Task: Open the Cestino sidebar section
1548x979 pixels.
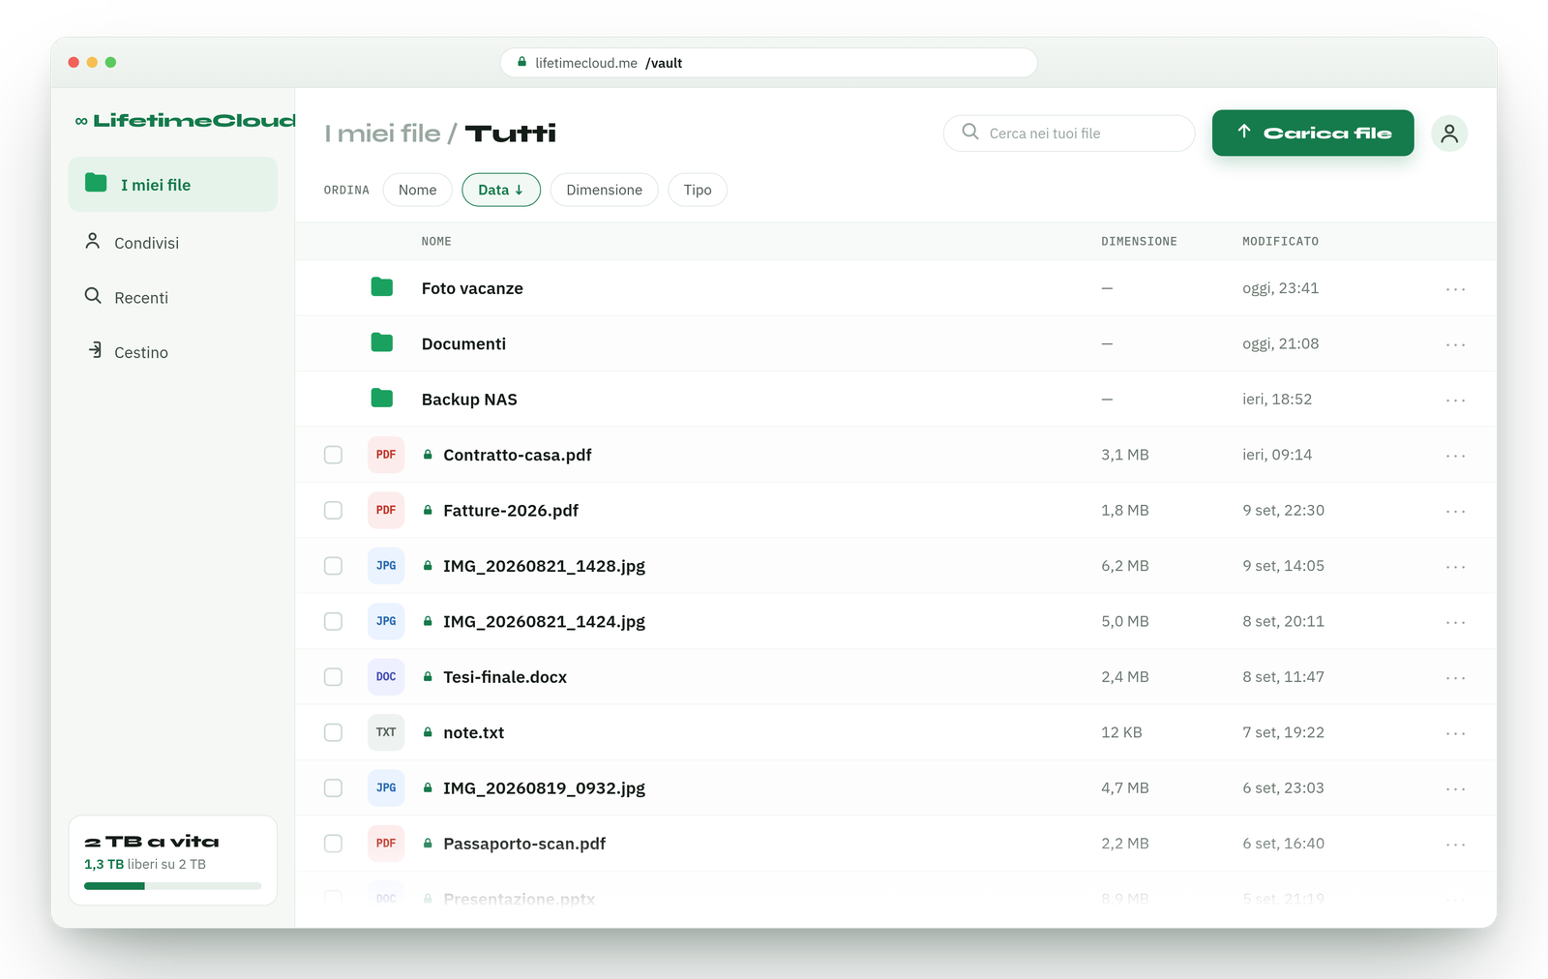Action: pos(173,352)
